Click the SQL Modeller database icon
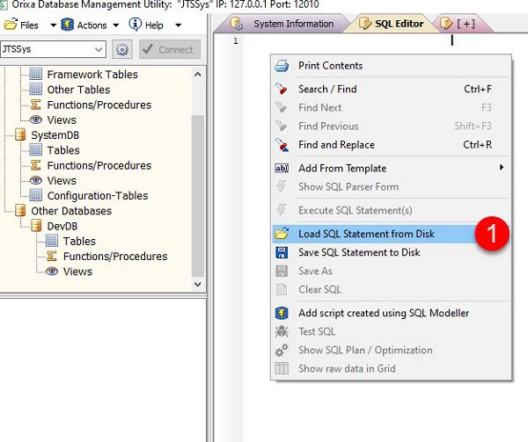This screenshot has width=528, height=442. pos(282,313)
